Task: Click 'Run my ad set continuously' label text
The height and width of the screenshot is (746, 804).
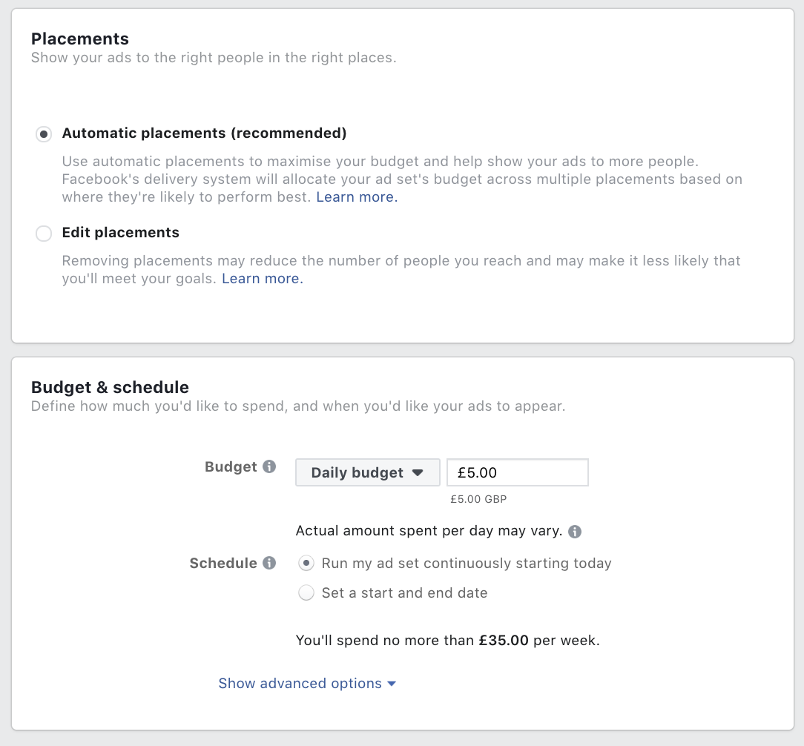Action: [x=466, y=563]
